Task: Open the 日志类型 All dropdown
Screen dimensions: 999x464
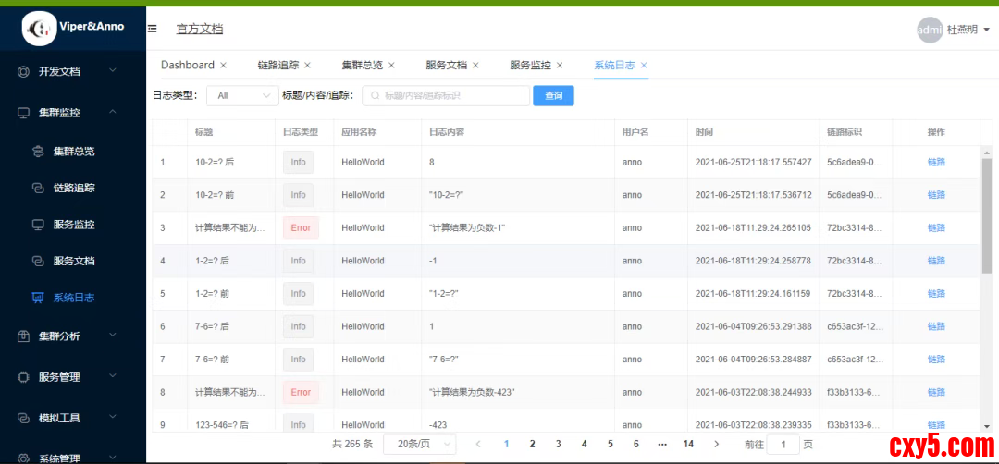Action: coord(242,95)
